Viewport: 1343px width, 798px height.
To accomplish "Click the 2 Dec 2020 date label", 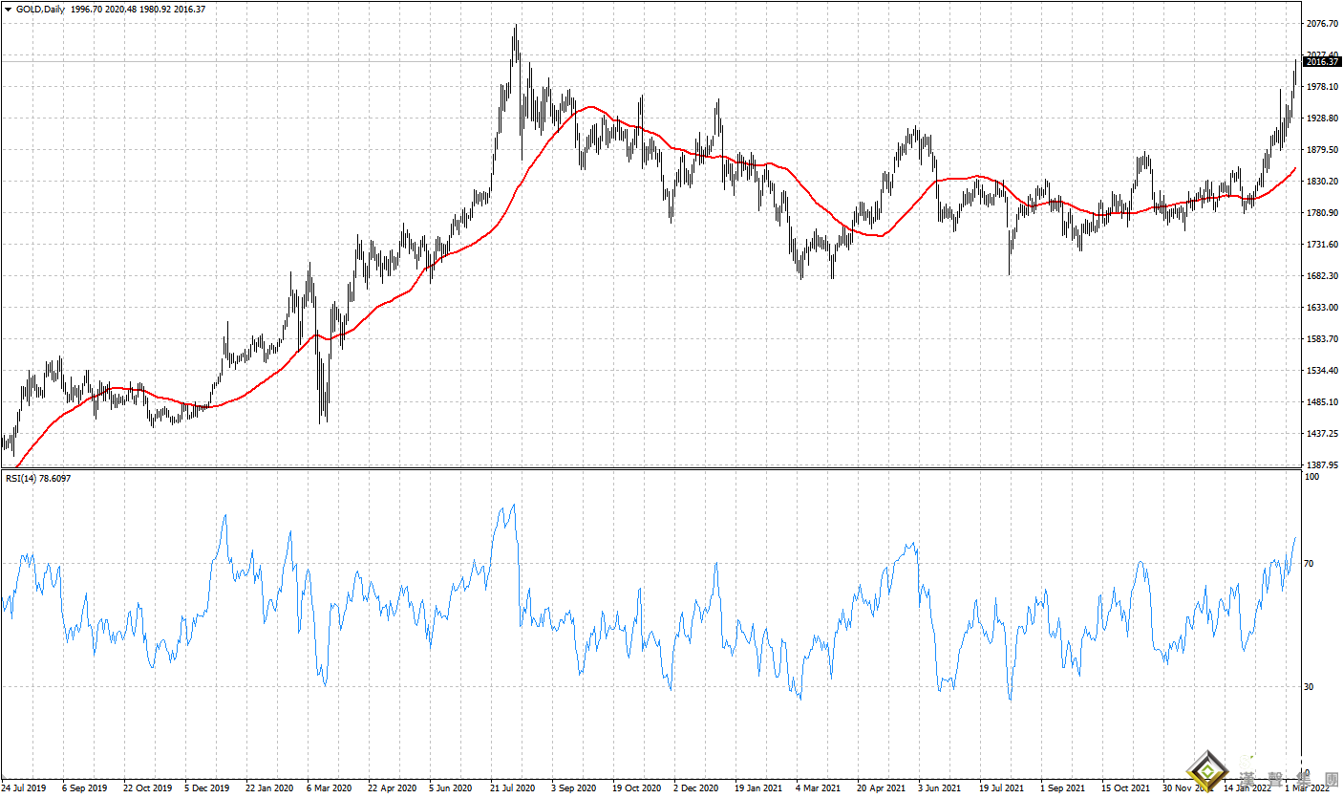I will tap(693, 788).
